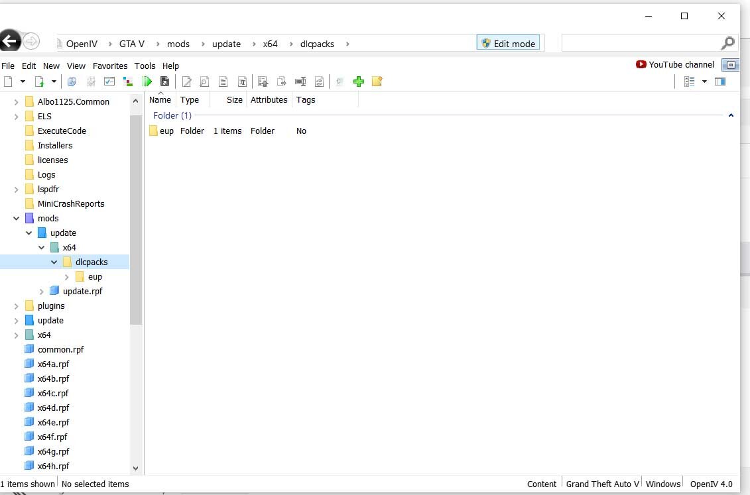Open the YouTube channel link
The height and width of the screenshot is (495, 750).
[x=675, y=65]
